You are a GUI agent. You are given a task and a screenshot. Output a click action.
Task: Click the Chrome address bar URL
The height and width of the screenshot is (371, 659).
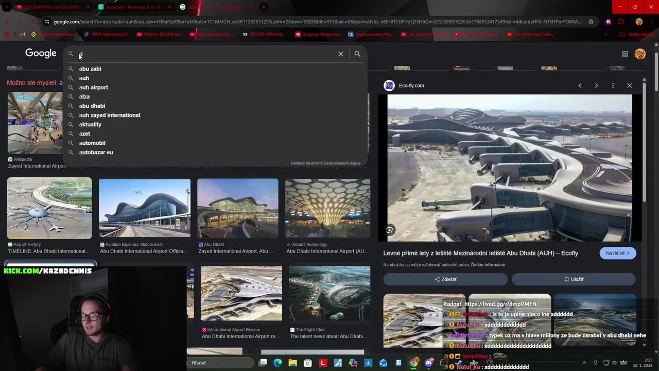point(317,22)
